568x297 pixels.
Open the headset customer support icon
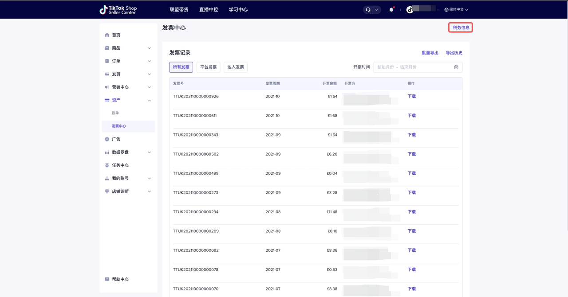(x=368, y=10)
